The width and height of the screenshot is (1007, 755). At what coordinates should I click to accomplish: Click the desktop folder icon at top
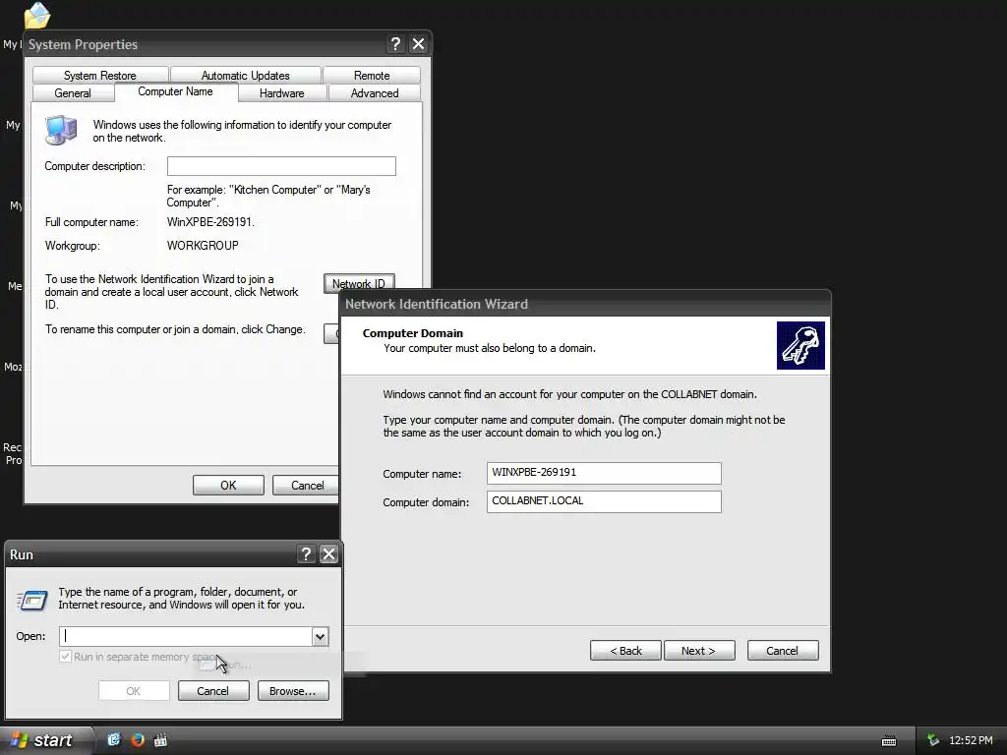(x=36, y=16)
